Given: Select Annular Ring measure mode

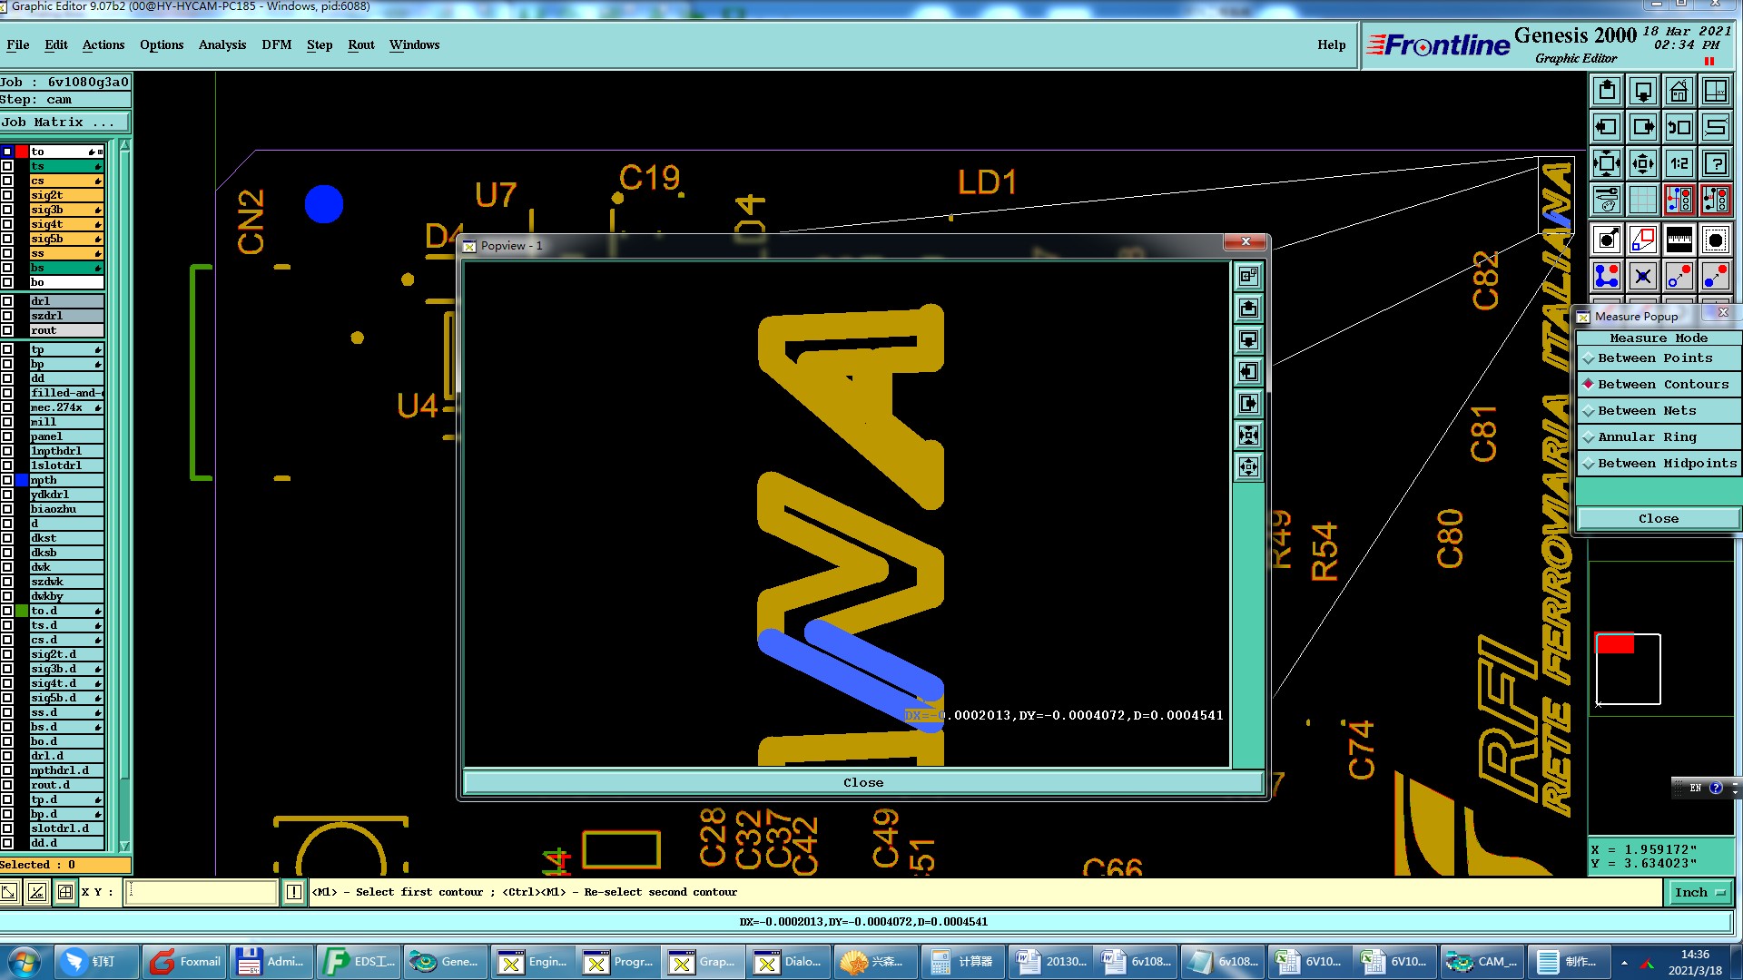Looking at the screenshot, I should 1646,437.
